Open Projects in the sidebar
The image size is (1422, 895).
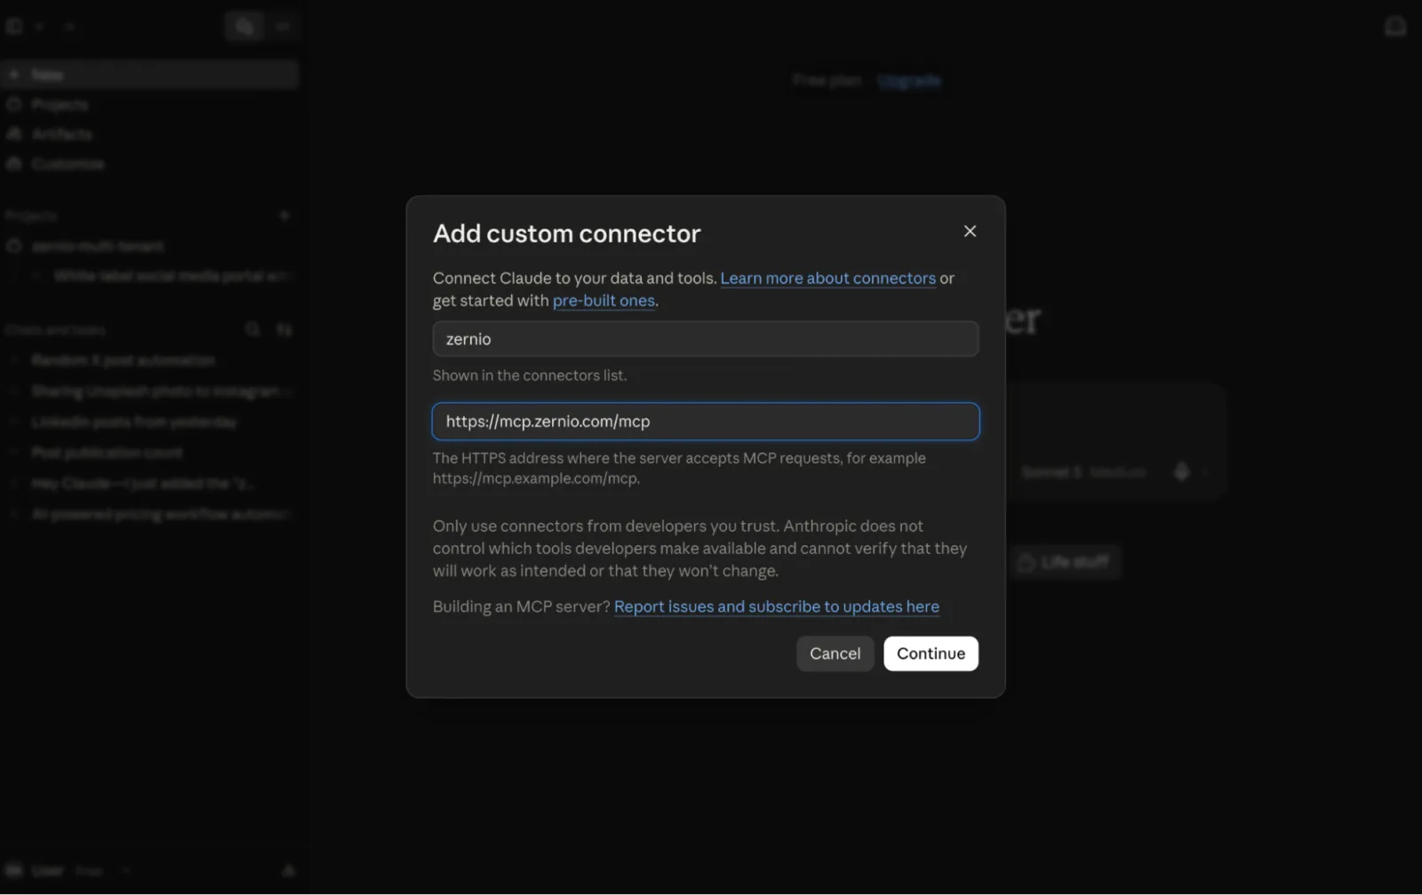pyautogui.click(x=60, y=105)
